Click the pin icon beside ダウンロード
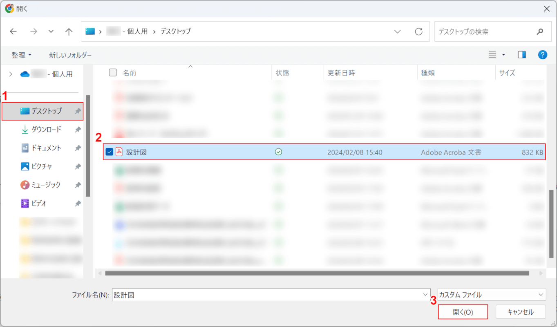Viewport: 557px width, 327px height. click(78, 130)
